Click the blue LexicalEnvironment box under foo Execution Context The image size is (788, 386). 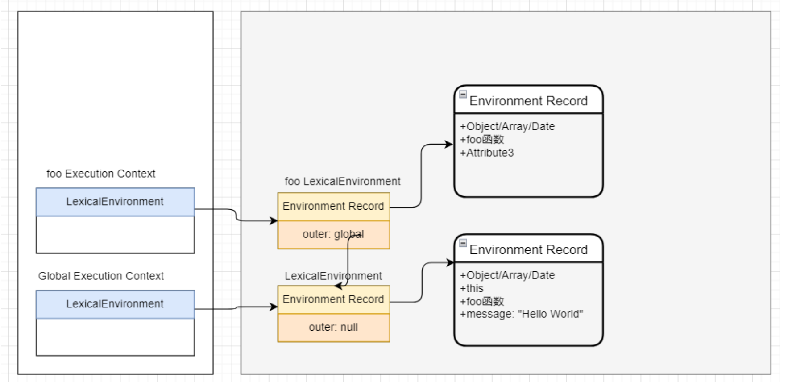[x=115, y=202]
